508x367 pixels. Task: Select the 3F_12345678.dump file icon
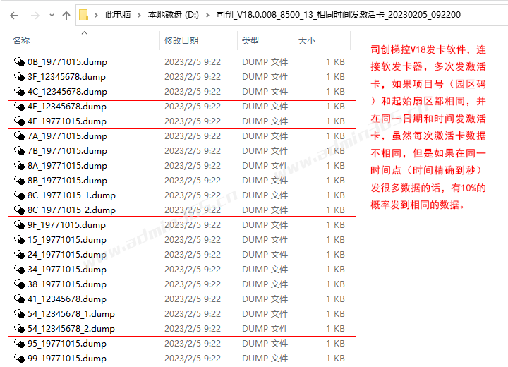20,76
